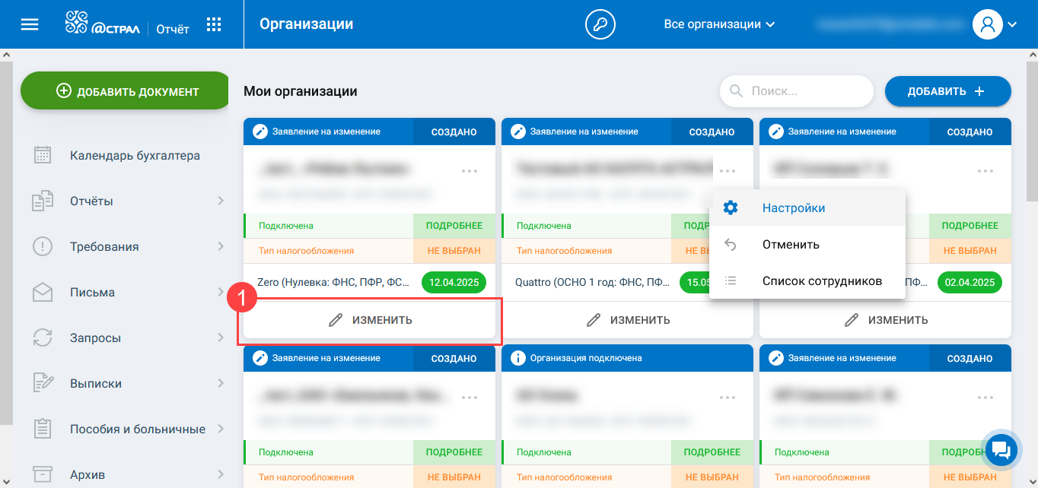The height and width of the screenshot is (488, 1038).
Task: Select Настройки in the context menu
Action: point(794,208)
